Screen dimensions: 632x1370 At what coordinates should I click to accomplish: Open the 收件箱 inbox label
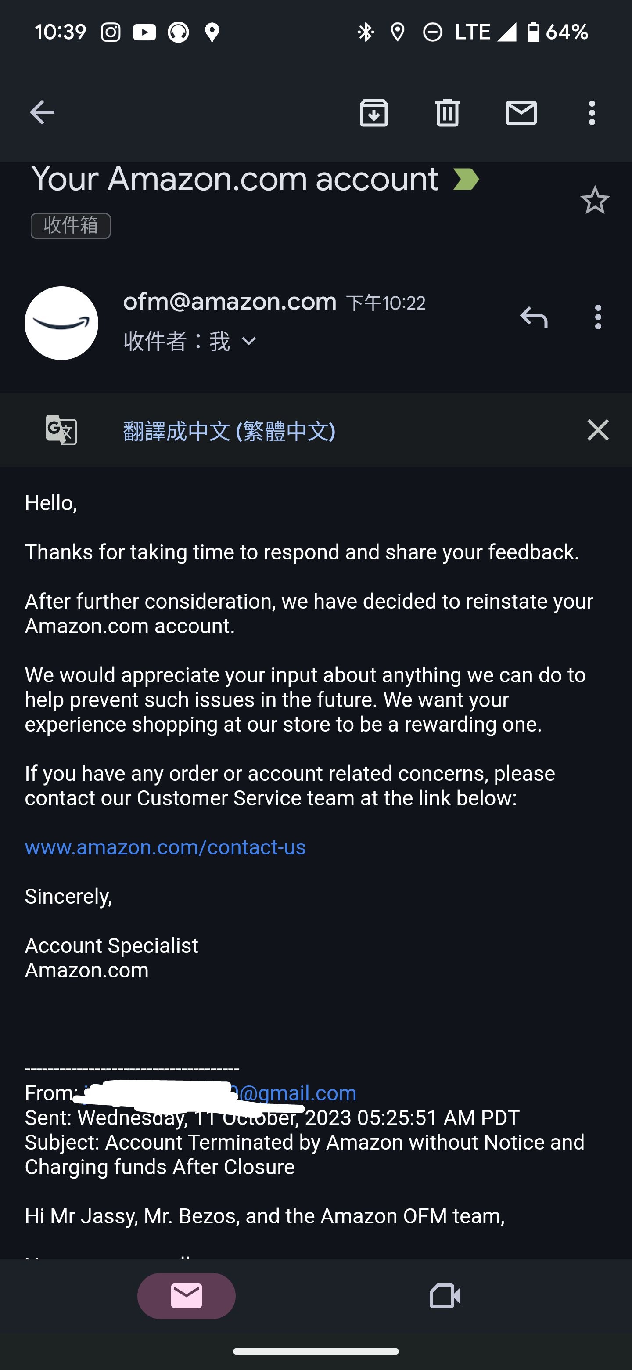[x=71, y=226]
